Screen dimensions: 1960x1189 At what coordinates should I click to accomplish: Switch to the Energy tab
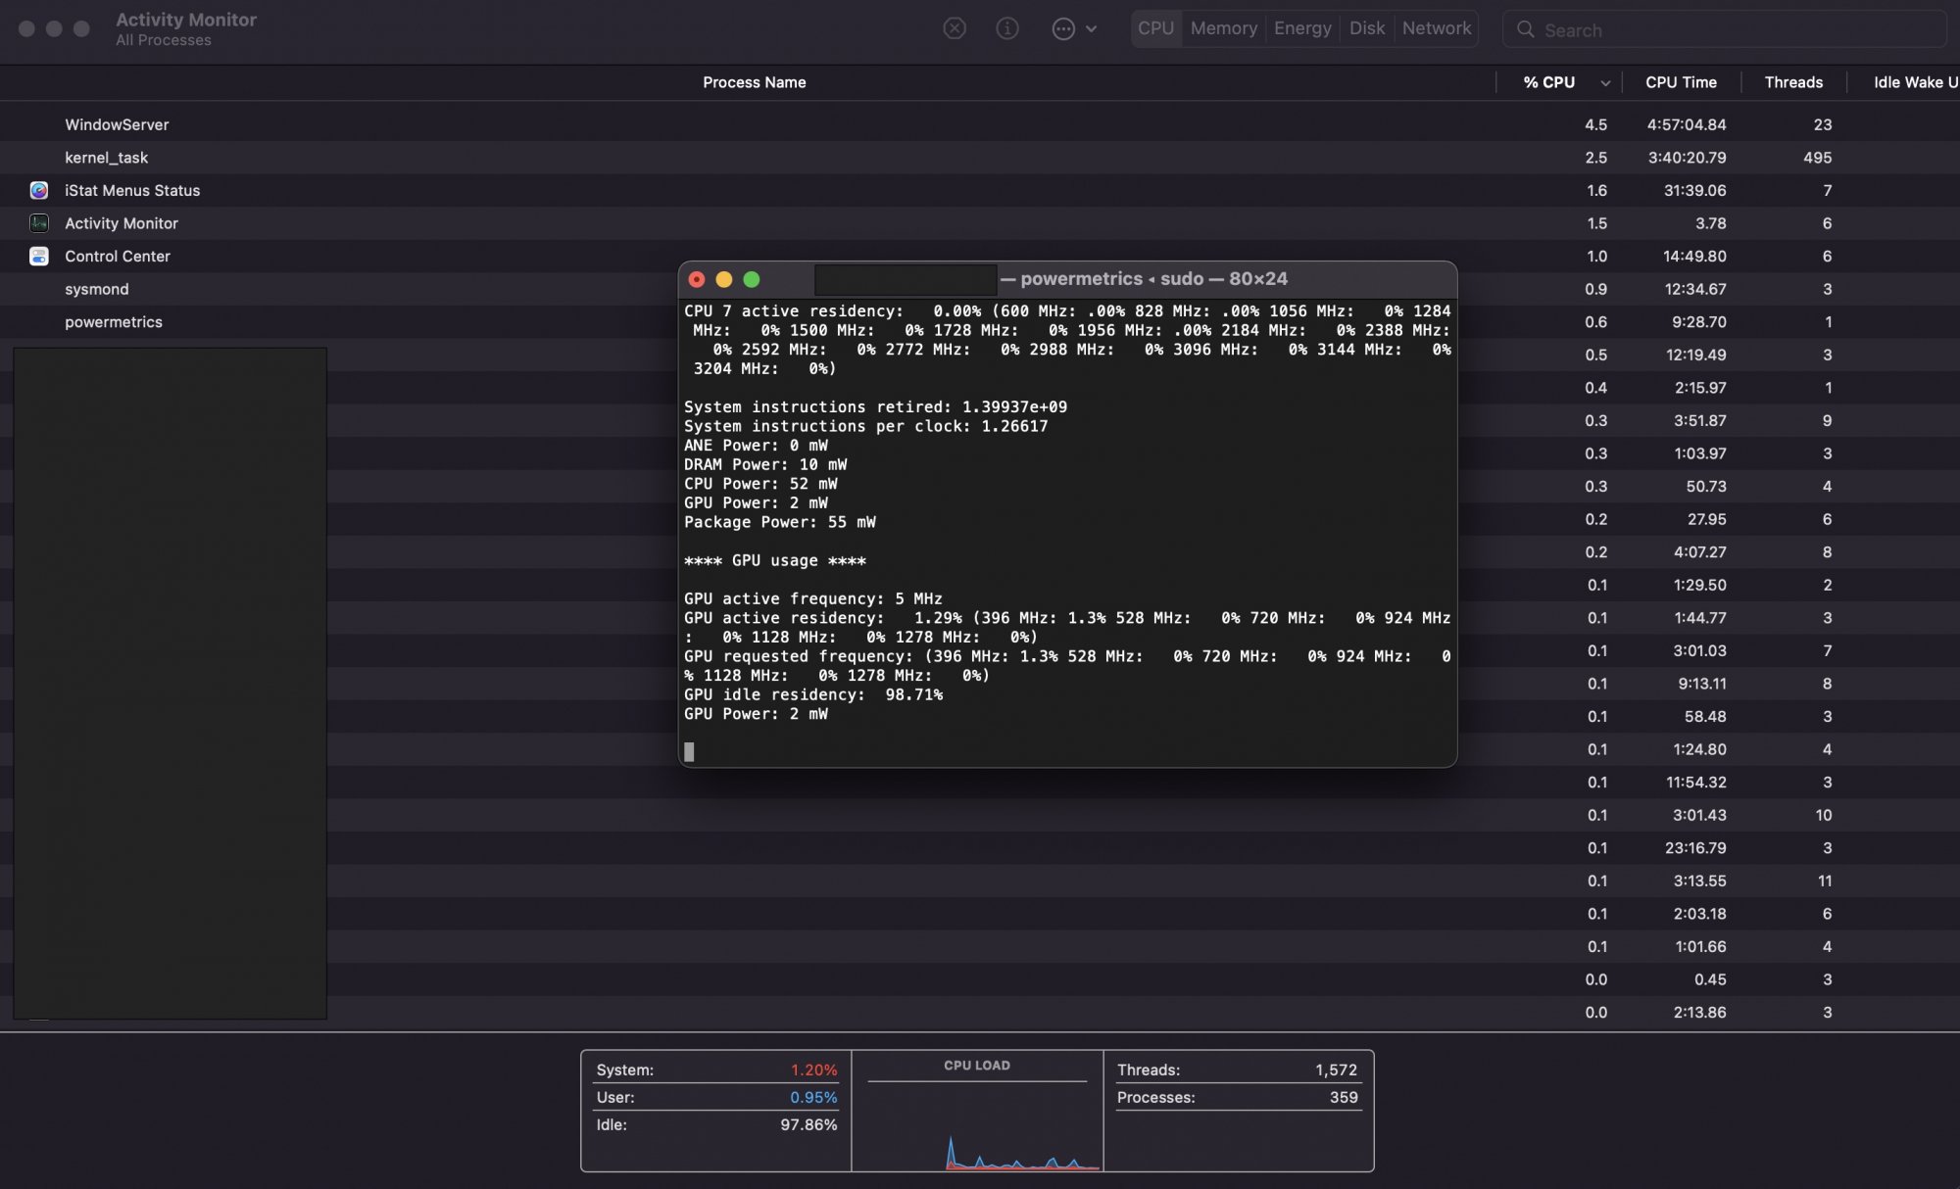point(1302,28)
